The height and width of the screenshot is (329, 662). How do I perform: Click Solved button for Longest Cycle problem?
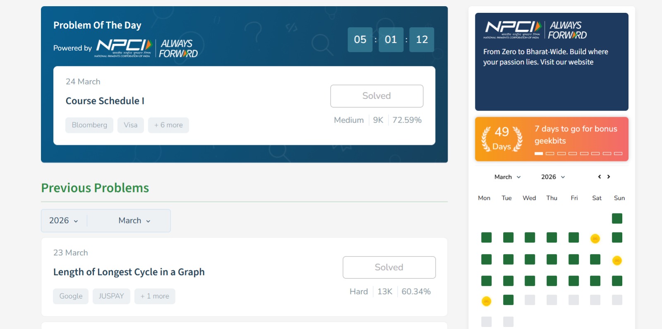click(389, 267)
